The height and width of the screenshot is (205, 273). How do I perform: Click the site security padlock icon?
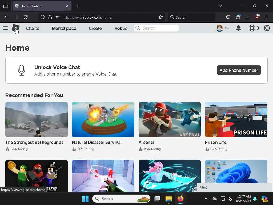click(50, 17)
